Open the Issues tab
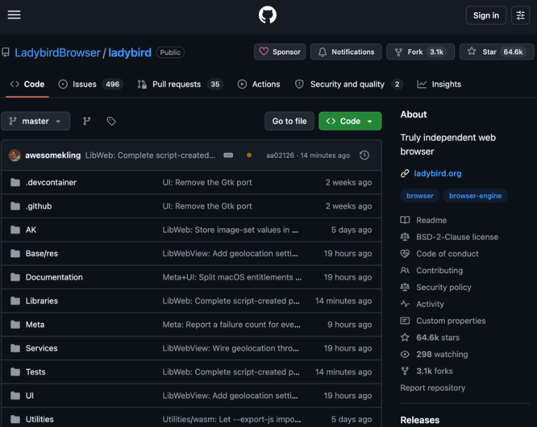 [91, 84]
